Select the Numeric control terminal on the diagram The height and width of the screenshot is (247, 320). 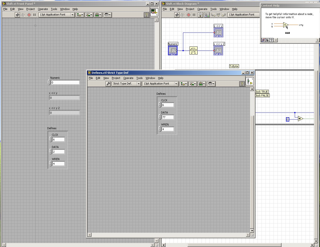173,50
